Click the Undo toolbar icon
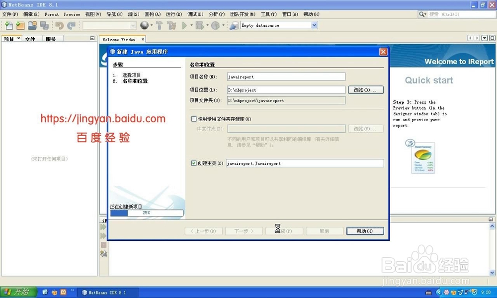 pos(59,25)
